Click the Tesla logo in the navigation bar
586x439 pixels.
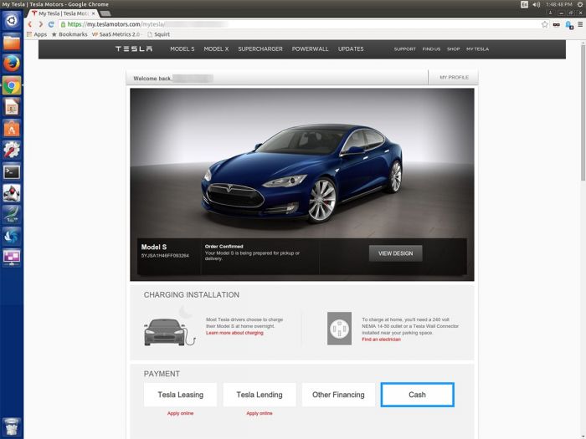[134, 49]
